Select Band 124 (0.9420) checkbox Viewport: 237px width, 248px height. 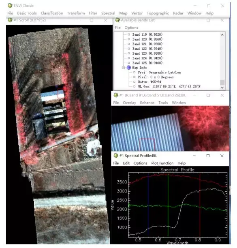click(129, 58)
